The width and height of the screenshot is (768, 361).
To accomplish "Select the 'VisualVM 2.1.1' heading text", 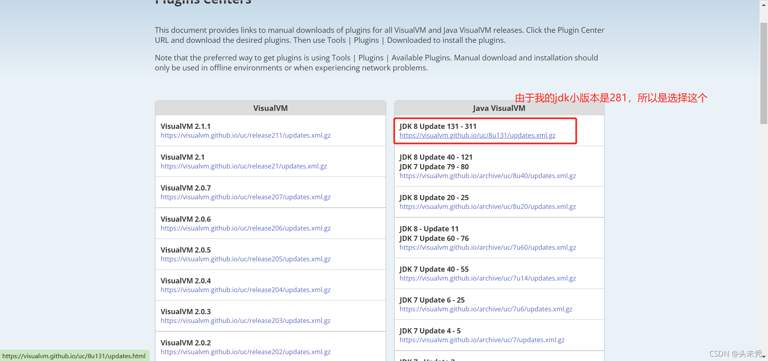I will pos(186,126).
